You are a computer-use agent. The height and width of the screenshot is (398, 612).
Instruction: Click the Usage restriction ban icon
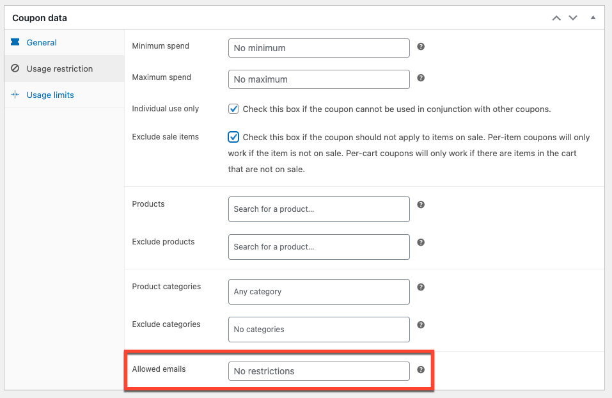tap(15, 68)
